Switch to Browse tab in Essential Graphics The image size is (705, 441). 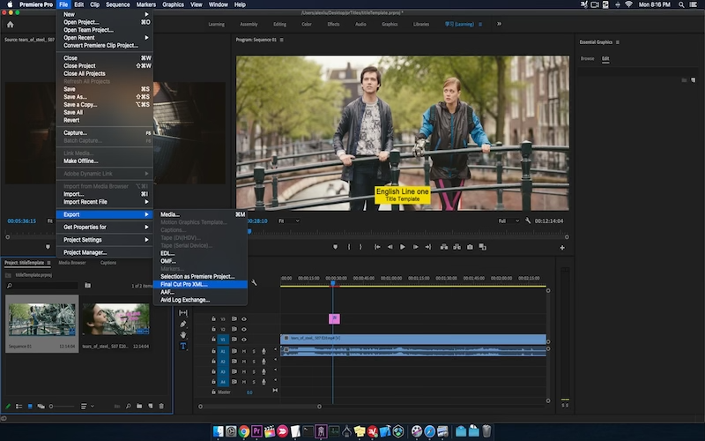[587, 58]
